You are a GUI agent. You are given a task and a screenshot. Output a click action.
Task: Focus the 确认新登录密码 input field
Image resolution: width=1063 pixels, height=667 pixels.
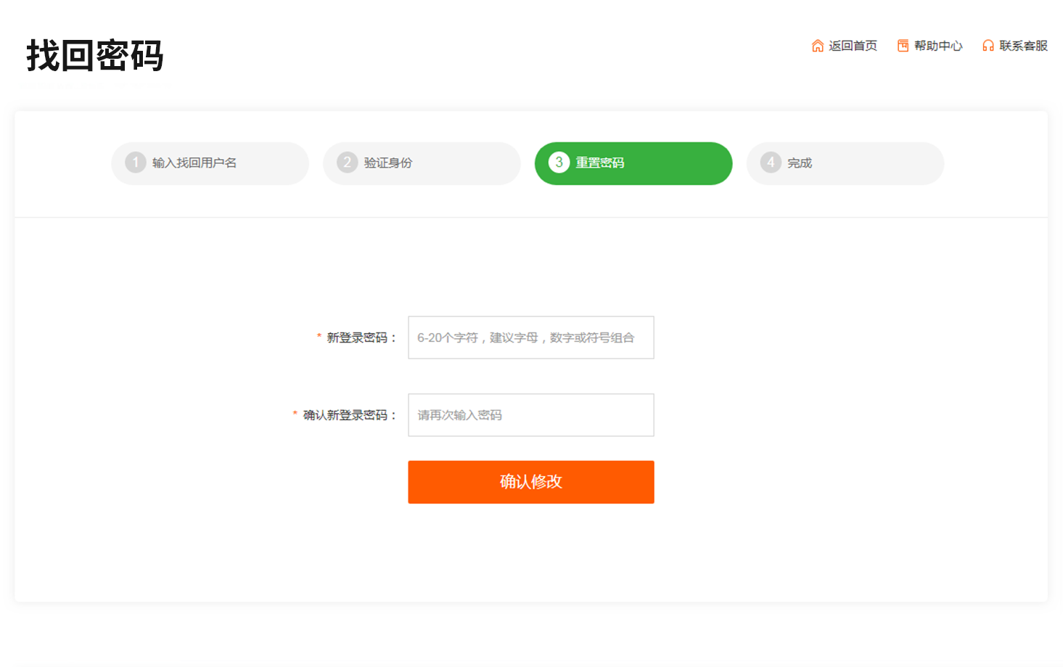pyautogui.click(x=530, y=415)
